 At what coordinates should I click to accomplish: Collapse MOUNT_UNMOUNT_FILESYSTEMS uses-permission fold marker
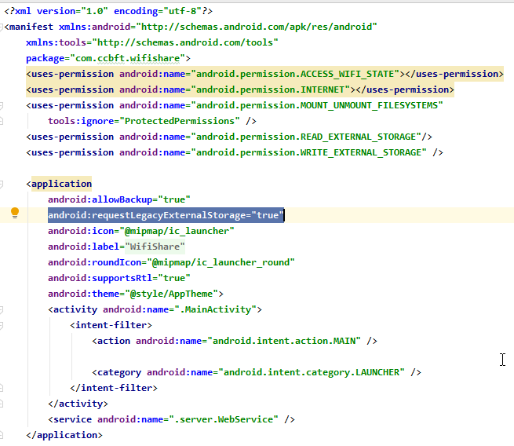pos(2,105)
